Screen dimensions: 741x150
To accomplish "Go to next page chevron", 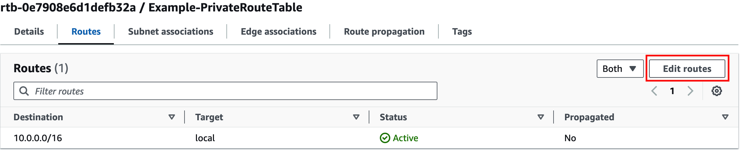I will tap(690, 91).
